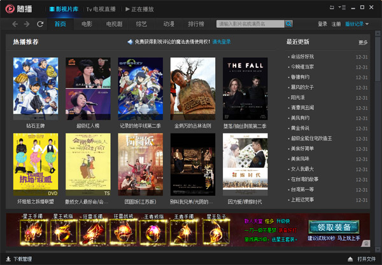Go forward with the right arrow
This screenshot has width=382, height=265.
point(27,24)
